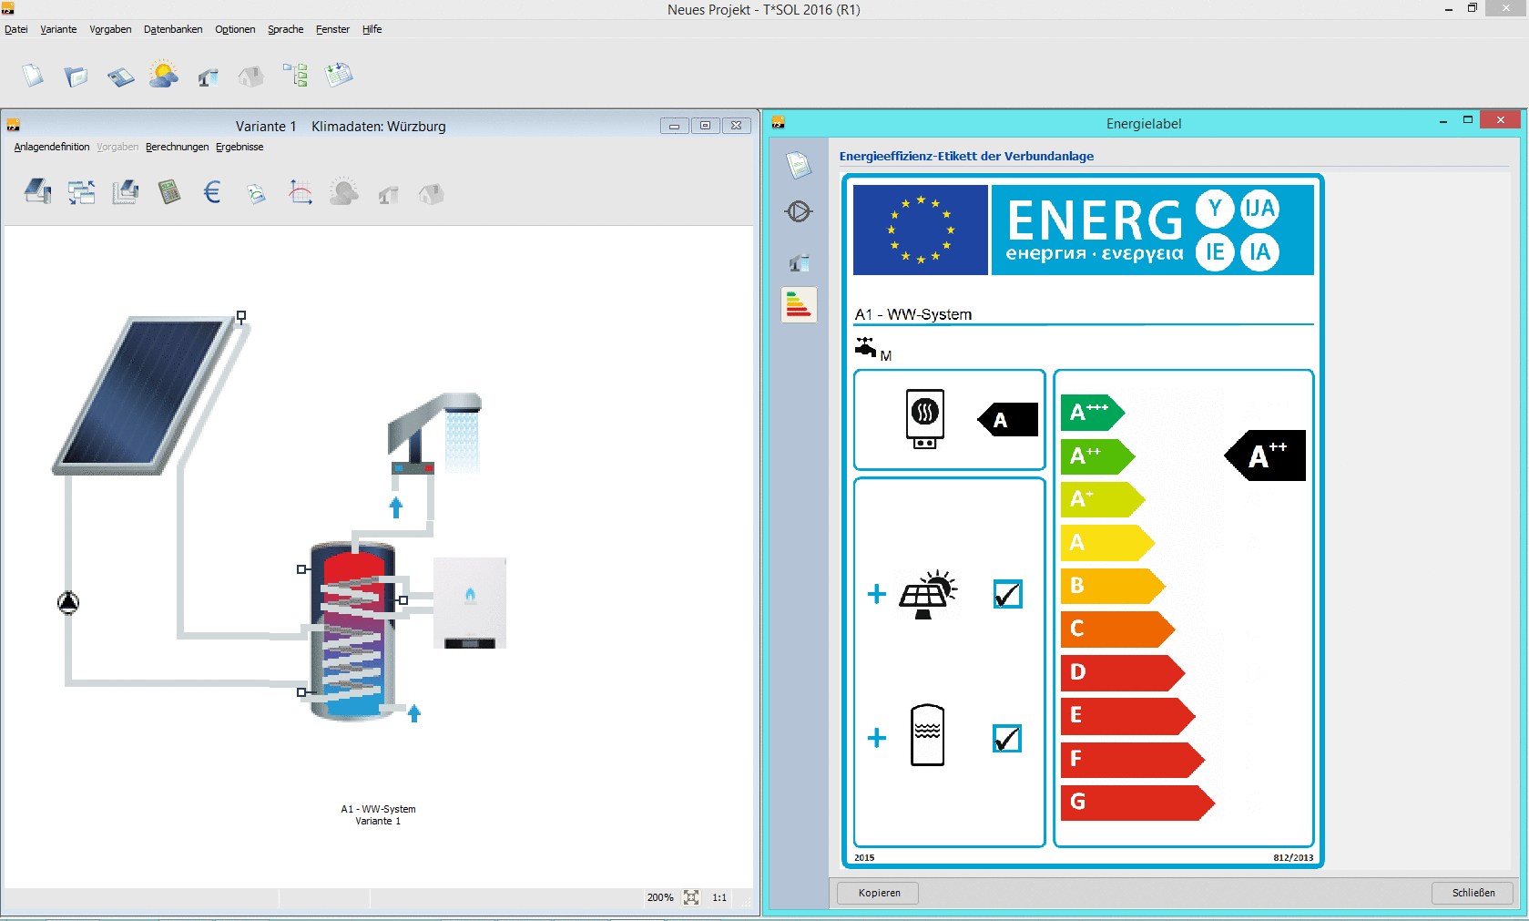
Task: Open the Sprache menu
Action: tap(285, 29)
